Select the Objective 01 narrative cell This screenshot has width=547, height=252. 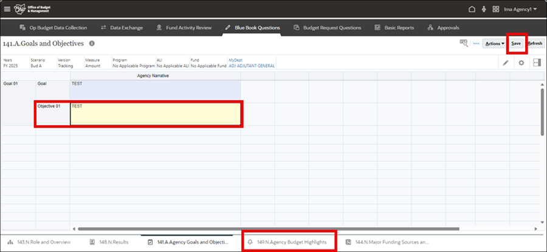pos(156,114)
